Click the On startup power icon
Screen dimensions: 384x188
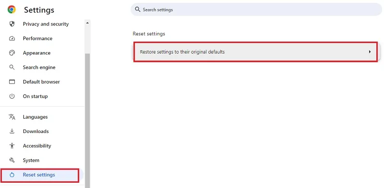(12, 96)
